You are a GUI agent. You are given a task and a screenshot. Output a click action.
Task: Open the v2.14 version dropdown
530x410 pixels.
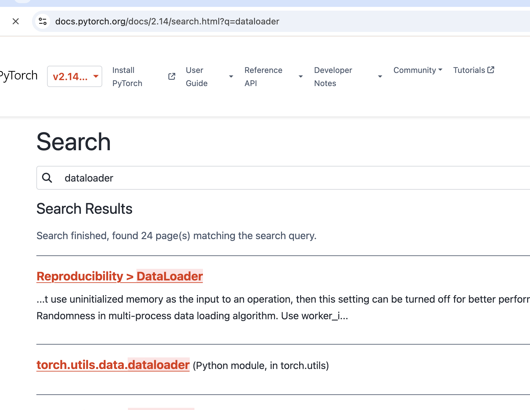(x=75, y=76)
